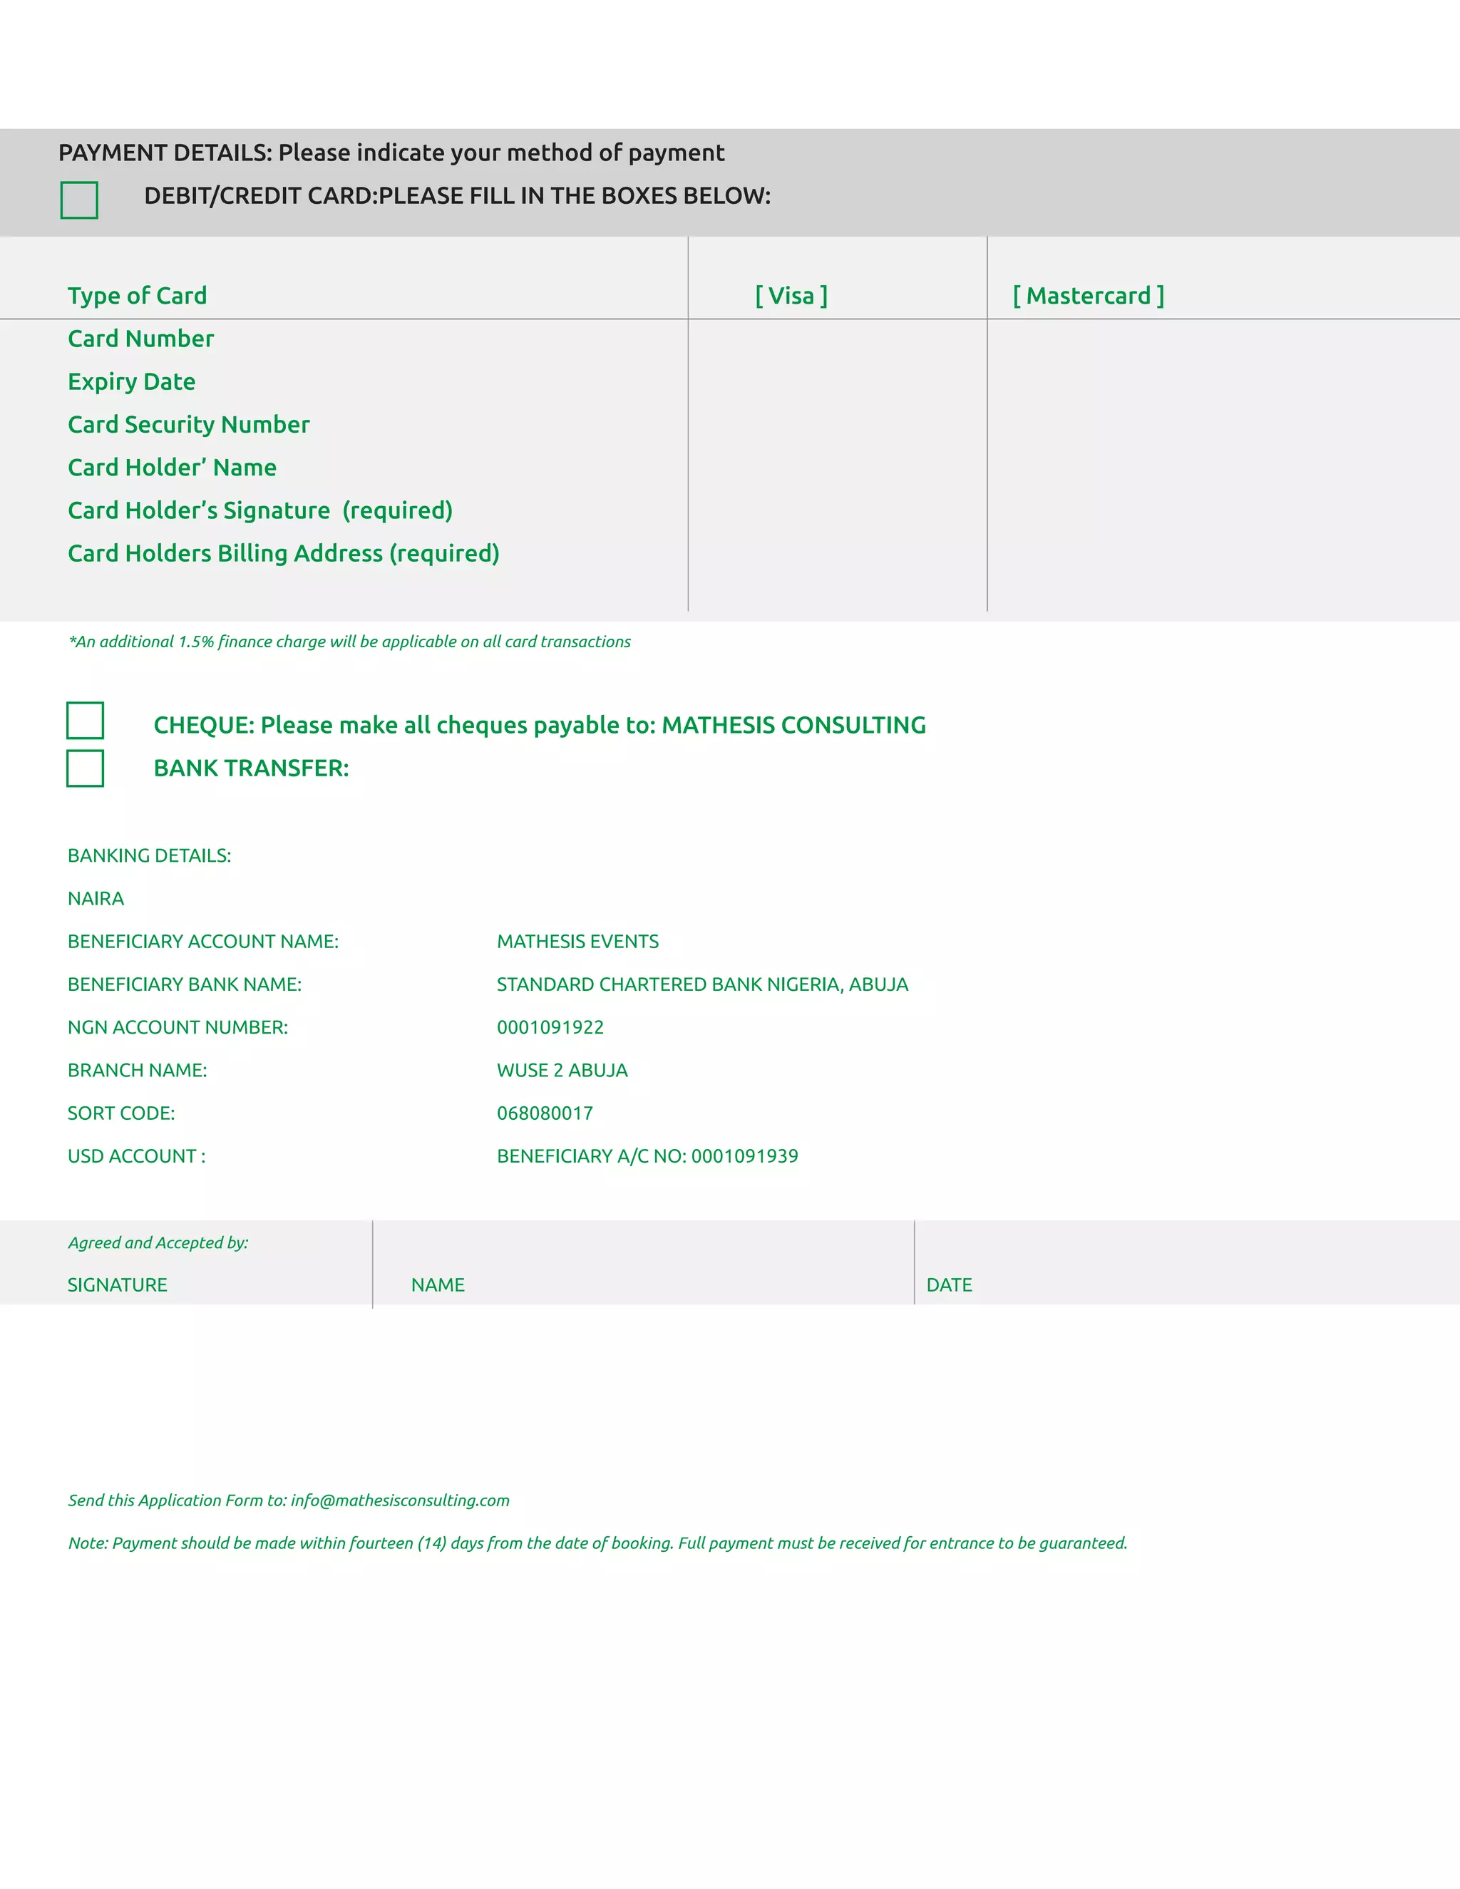
Task: Click the Expiry Date field label
Action: [131, 381]
